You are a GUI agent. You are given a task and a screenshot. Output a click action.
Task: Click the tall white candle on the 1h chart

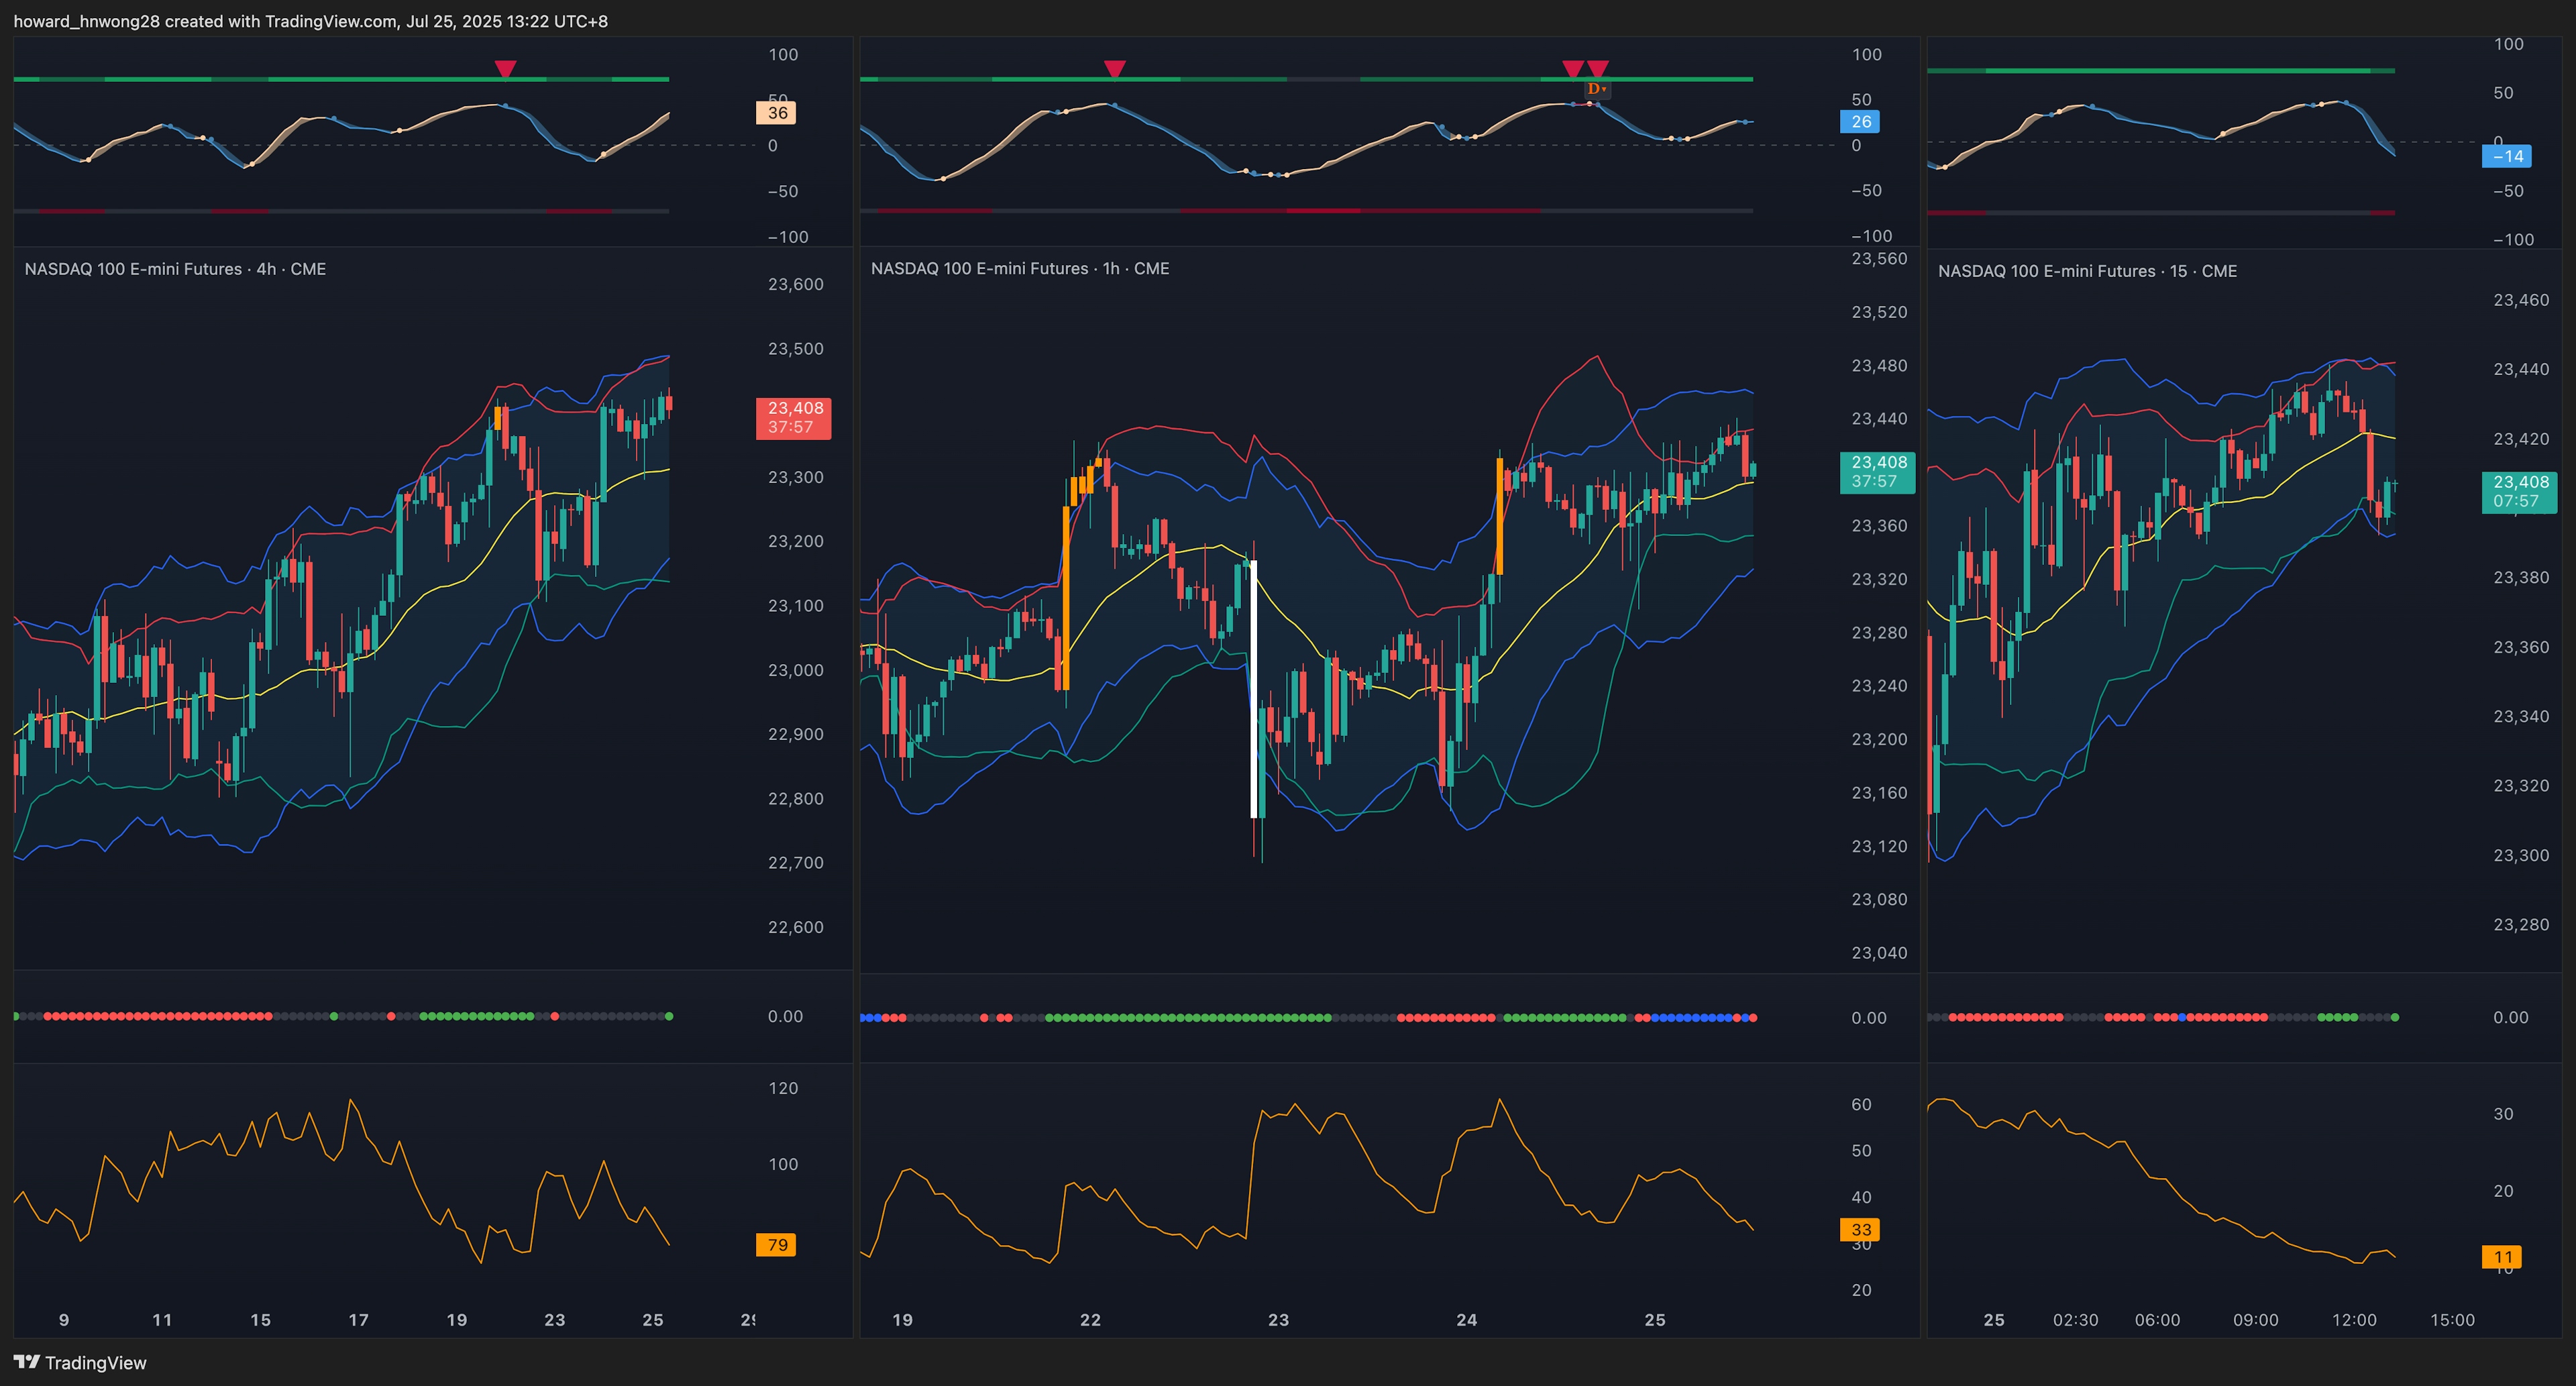(1254, 689)
